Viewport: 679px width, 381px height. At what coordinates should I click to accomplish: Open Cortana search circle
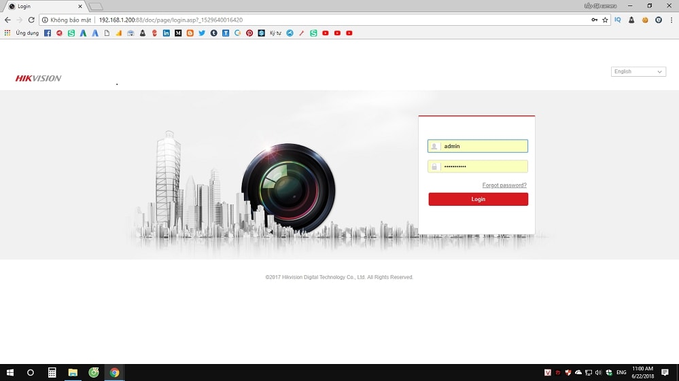(31, 372)
